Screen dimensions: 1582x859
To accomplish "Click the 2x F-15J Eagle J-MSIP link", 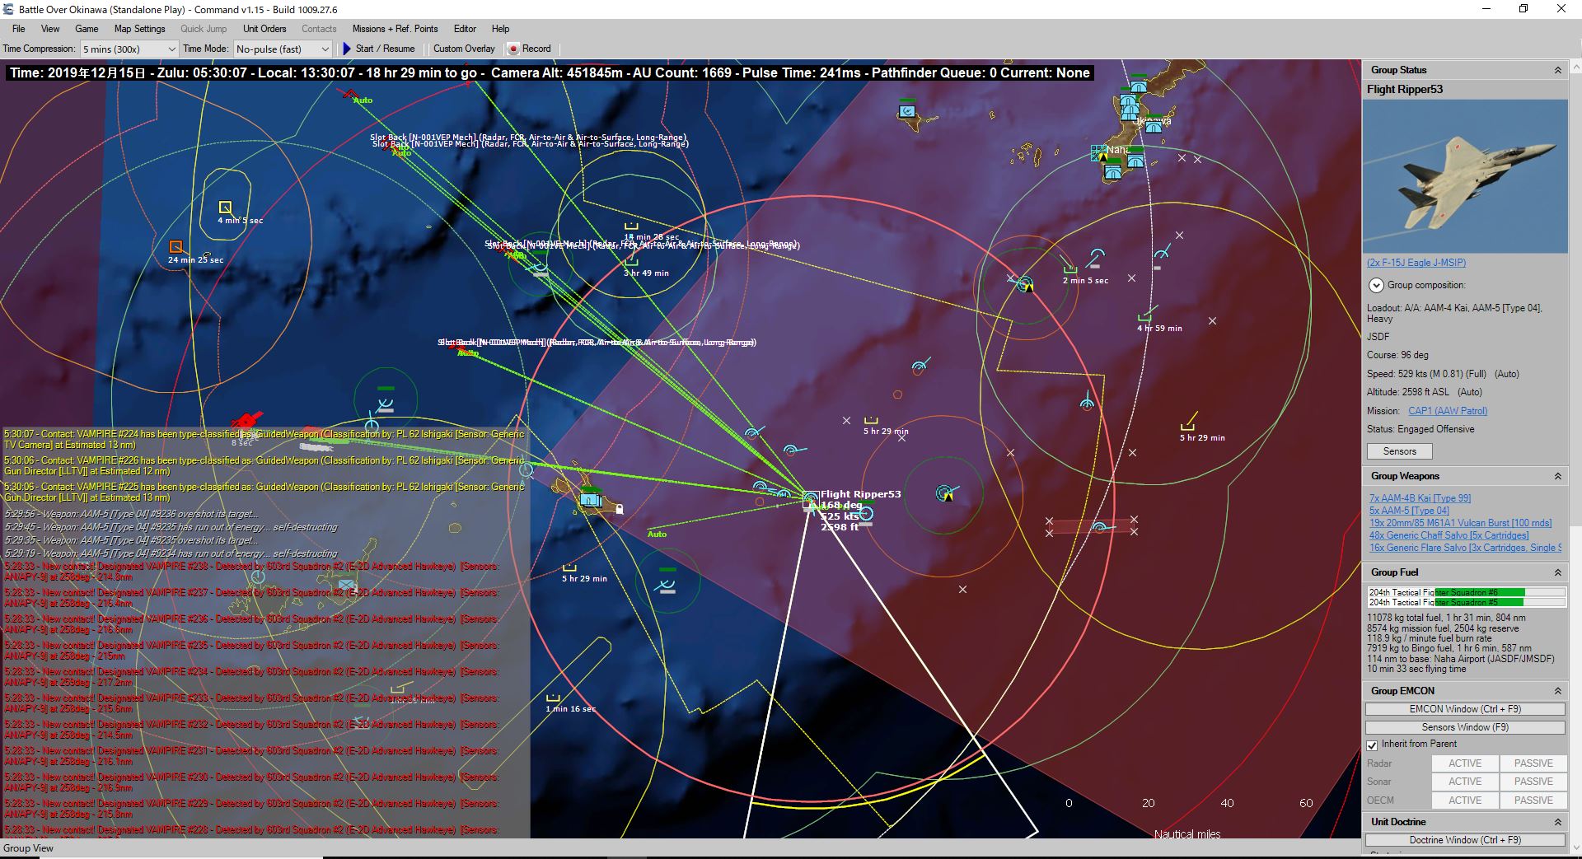I will click(1416, 263).
